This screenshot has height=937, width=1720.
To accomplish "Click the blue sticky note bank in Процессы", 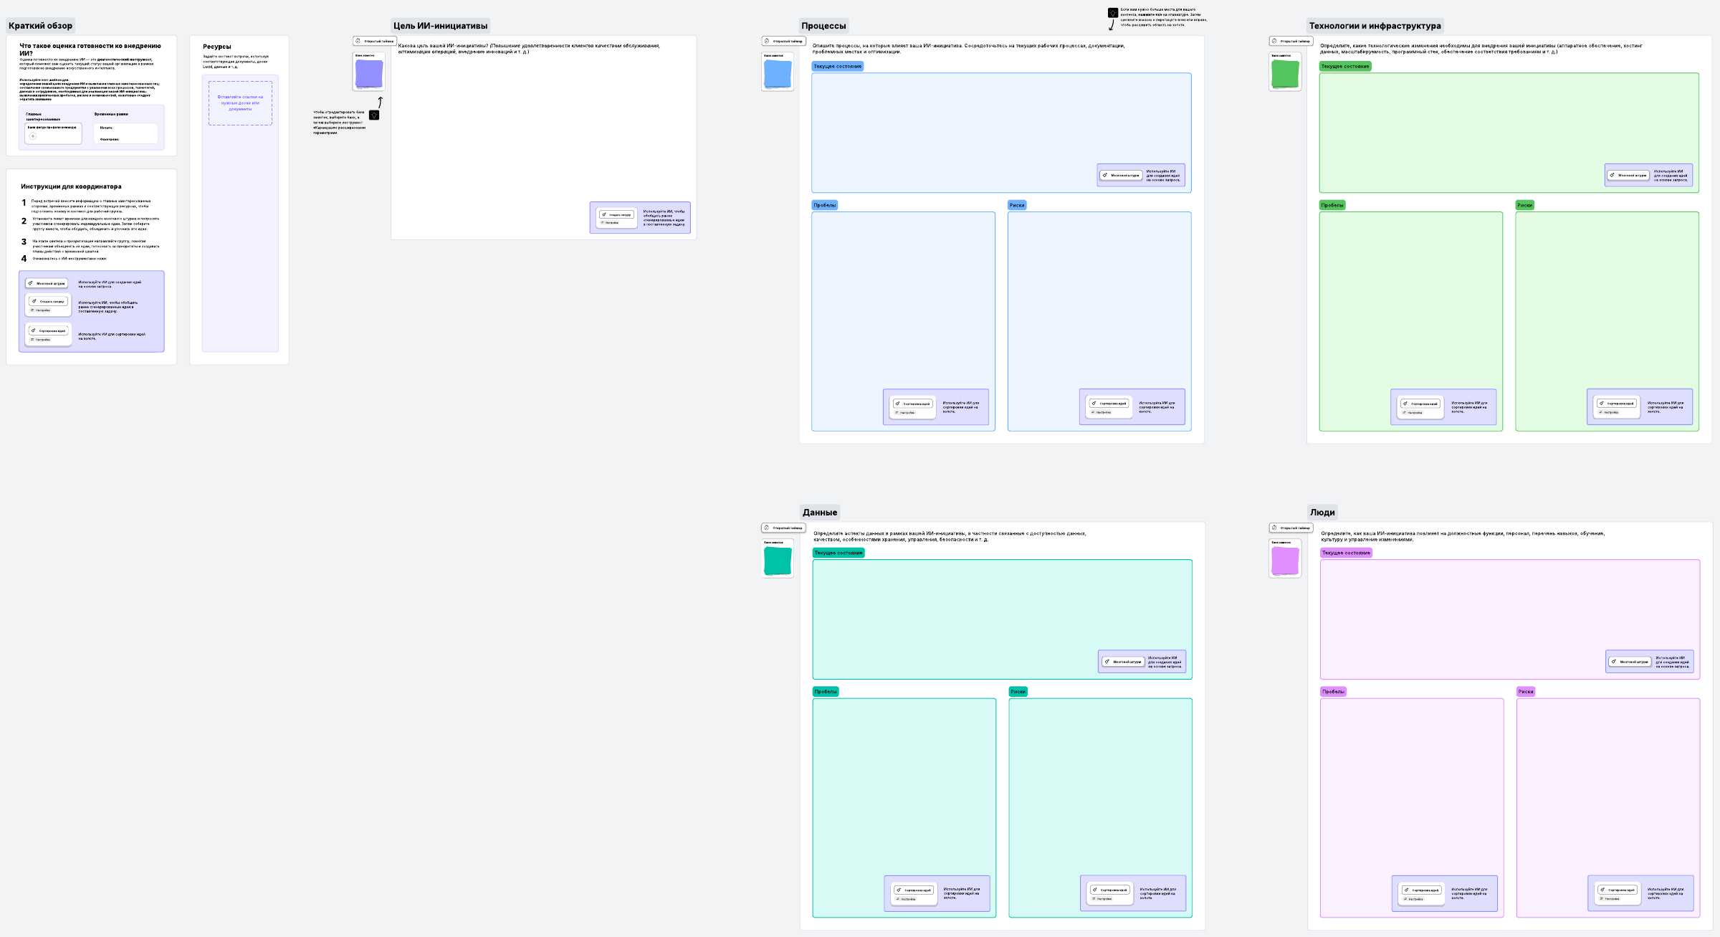I will (778, 74).
